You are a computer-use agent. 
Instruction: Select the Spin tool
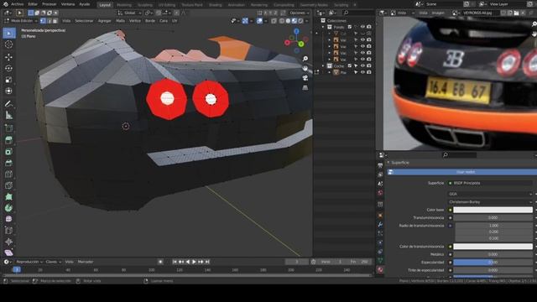click(x=9, y=208)
